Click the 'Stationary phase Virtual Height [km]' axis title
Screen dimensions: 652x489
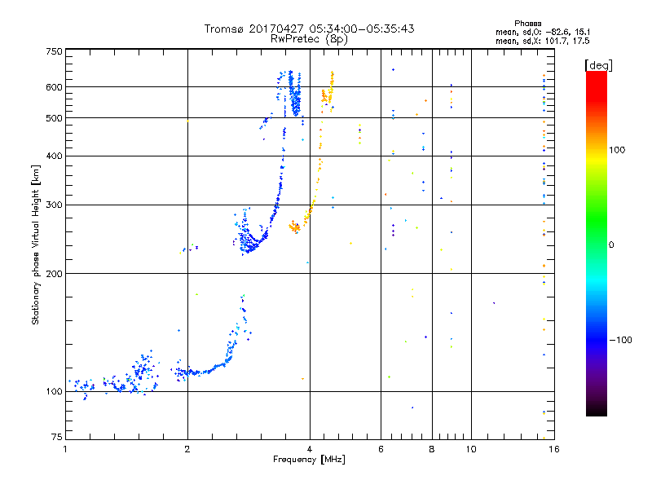(x=35, y=244)
